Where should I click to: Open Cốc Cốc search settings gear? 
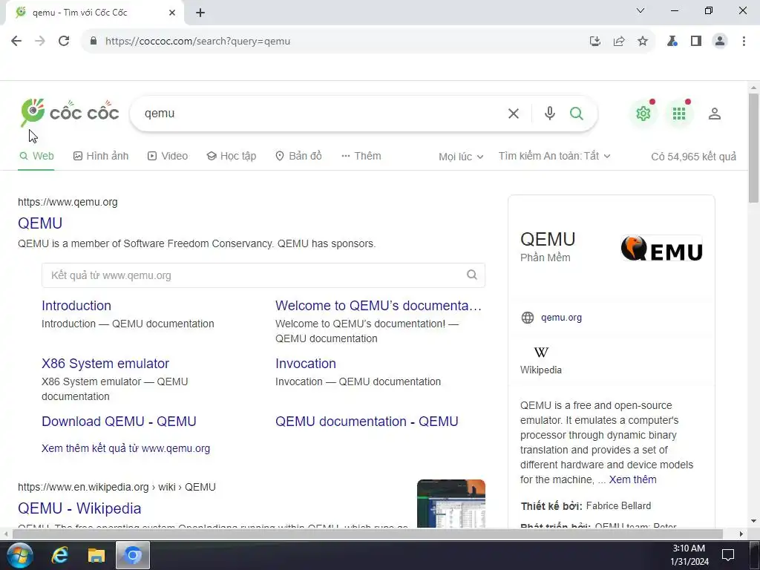coord(643,114)
